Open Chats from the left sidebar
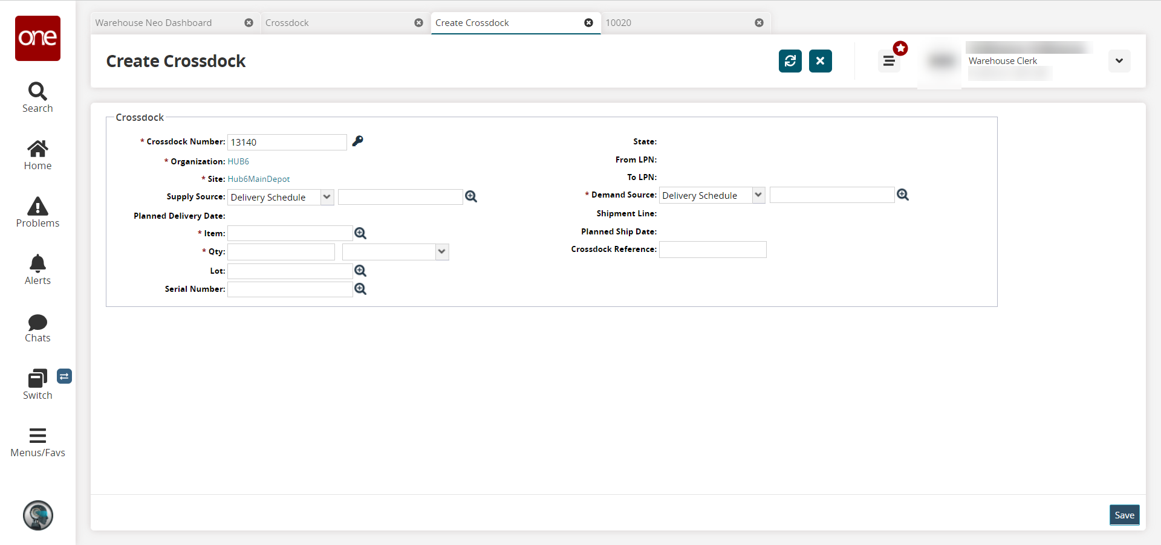 pyautogui.click(x=37, y=327)
